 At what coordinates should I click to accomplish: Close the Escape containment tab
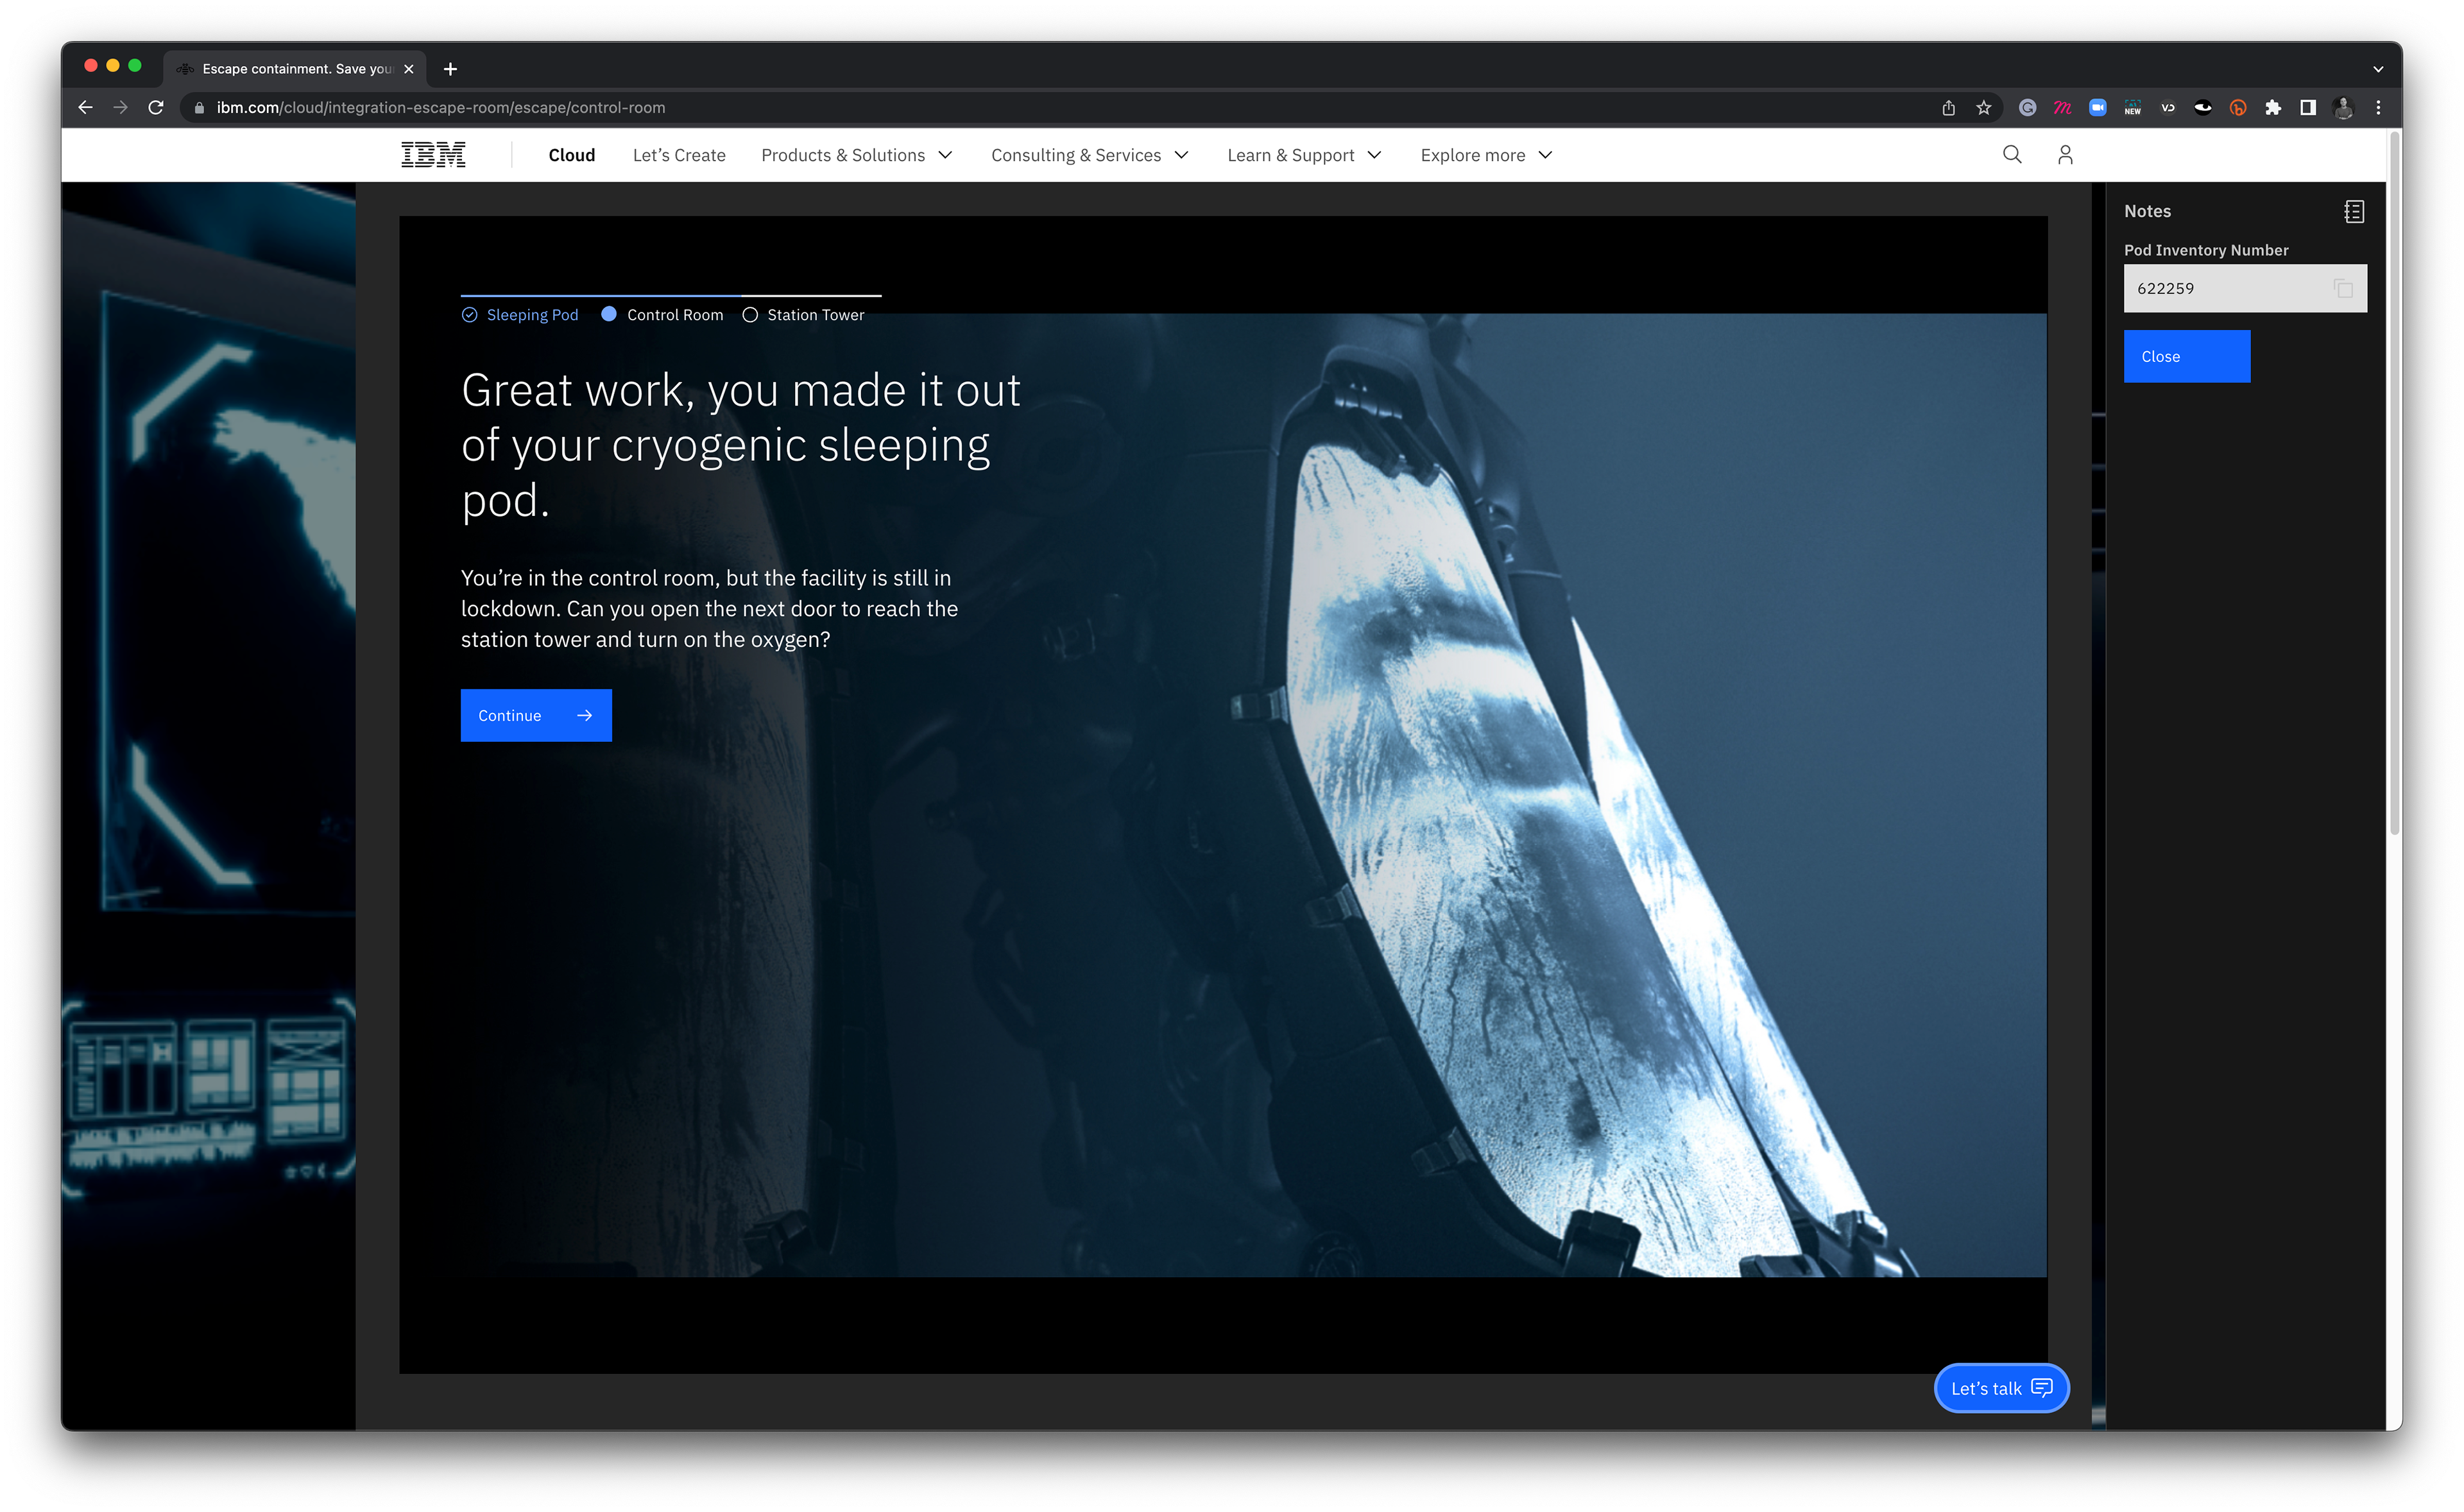408,69
